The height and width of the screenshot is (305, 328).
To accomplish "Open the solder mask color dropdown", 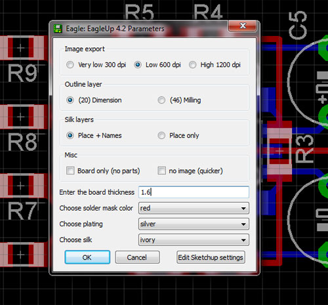I will pos(194,208).
